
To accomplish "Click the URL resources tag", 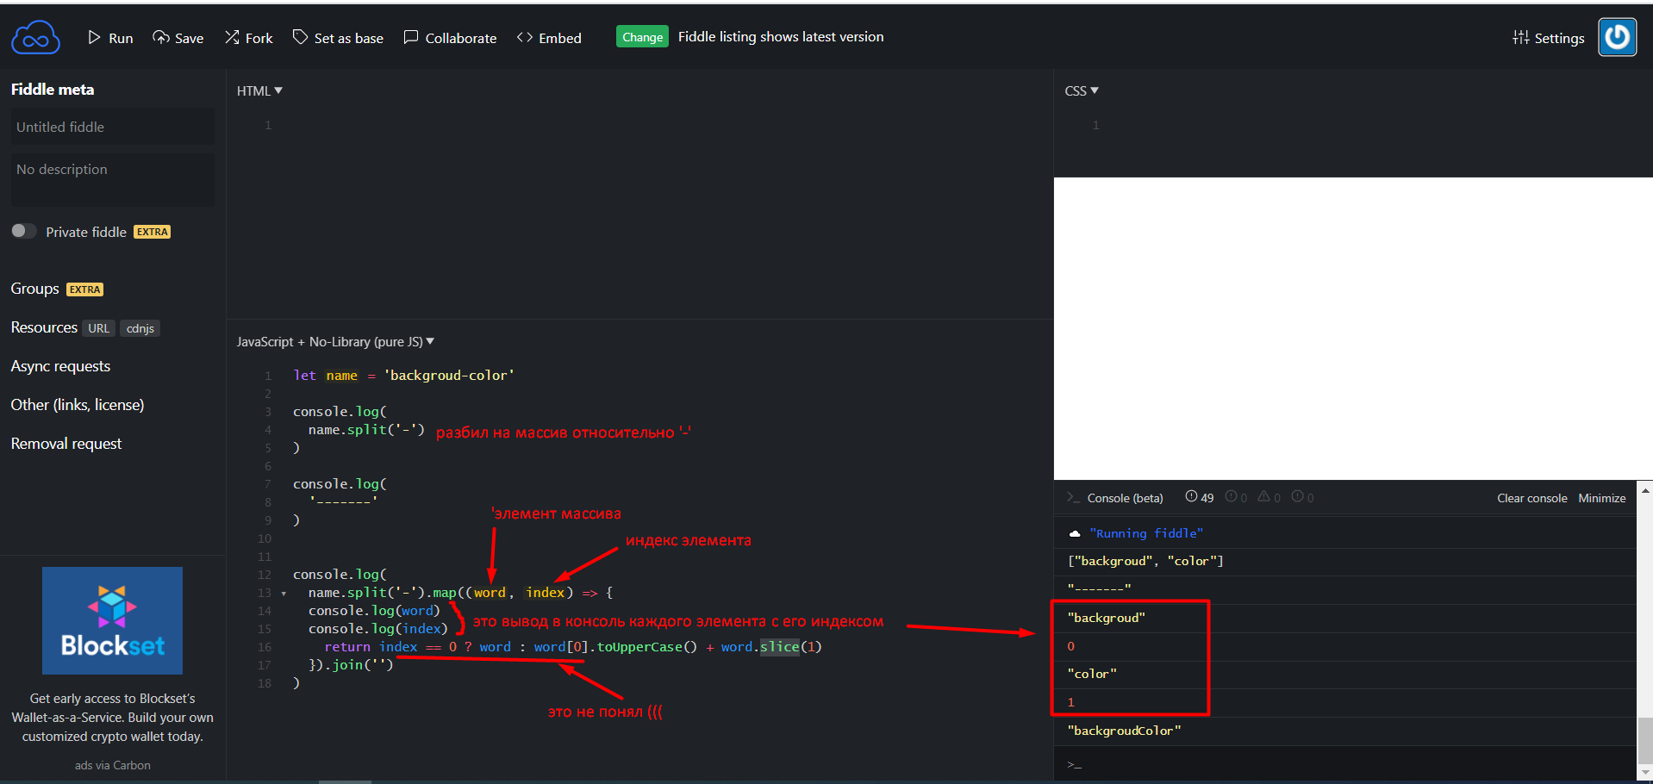I will [99, 328].
